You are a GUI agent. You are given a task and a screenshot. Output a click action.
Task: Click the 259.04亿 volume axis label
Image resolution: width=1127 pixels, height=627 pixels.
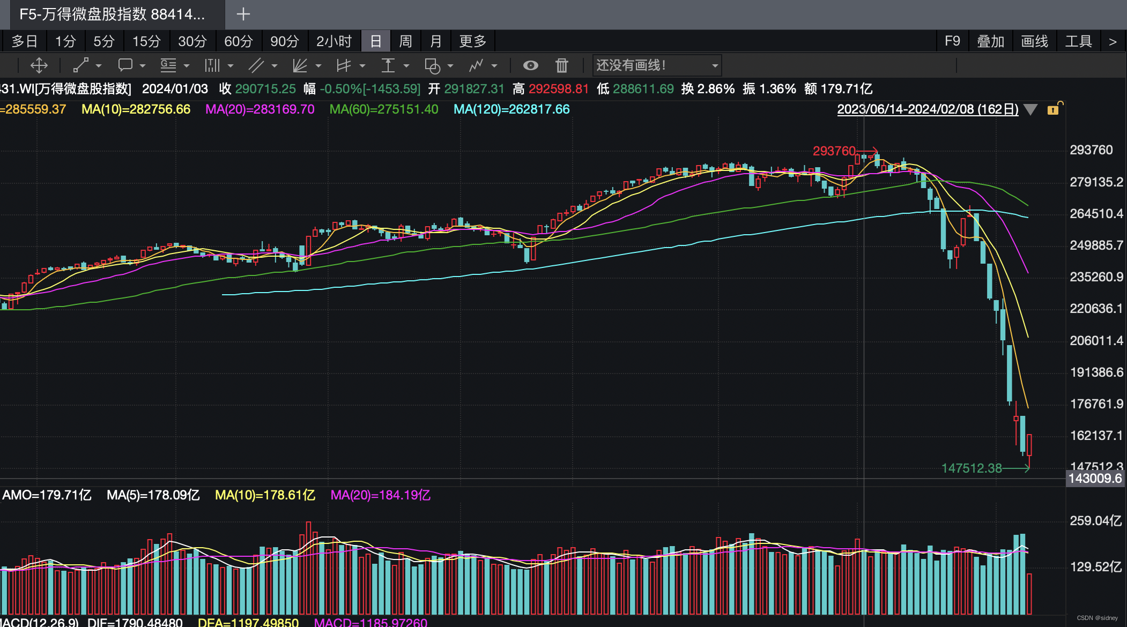coord(1096,521)
